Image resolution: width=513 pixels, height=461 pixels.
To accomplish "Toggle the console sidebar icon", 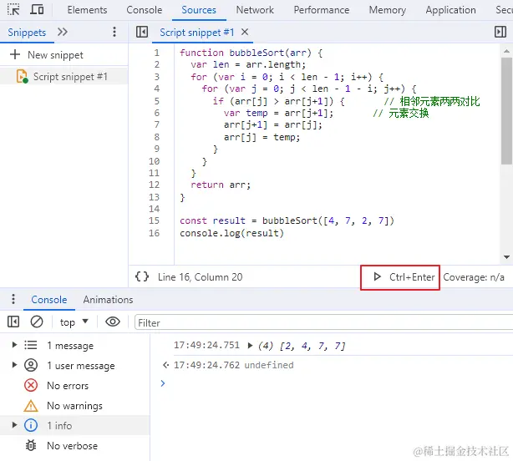I will 13,322.
